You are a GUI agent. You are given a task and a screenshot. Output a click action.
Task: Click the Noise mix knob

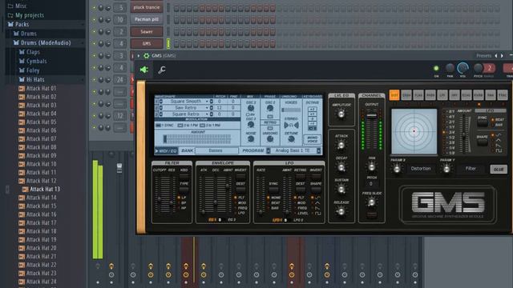pos(251,139)
